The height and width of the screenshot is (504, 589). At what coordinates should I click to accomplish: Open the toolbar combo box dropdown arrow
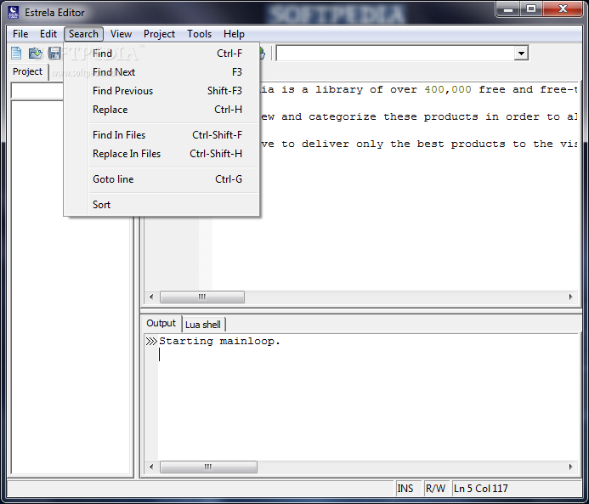521,53
